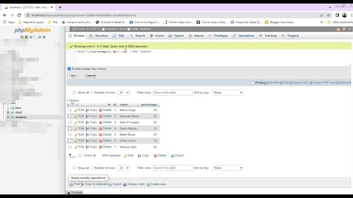The width and height of the screenshot is (353, 198).
Task: Open the Triggers tab
Action: pyautogui.click(x=290, y=36)
